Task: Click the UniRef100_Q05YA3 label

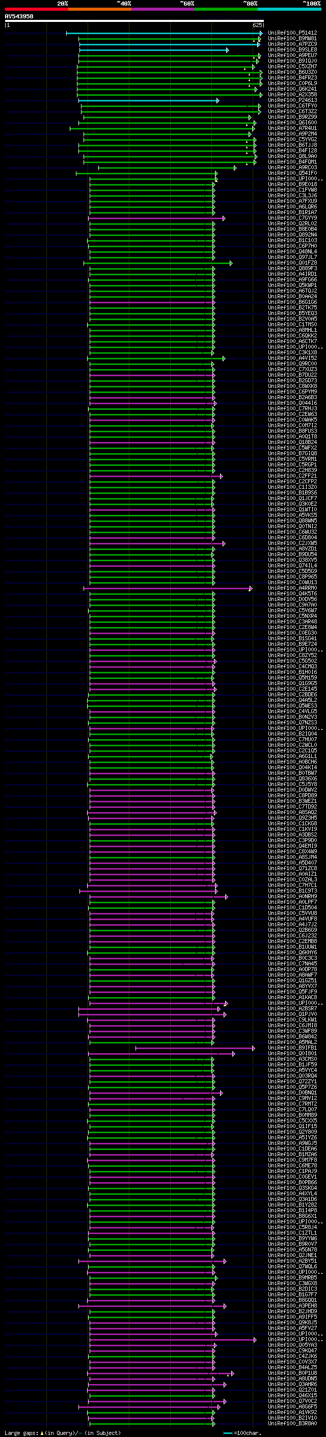Action: (292, 1346)
